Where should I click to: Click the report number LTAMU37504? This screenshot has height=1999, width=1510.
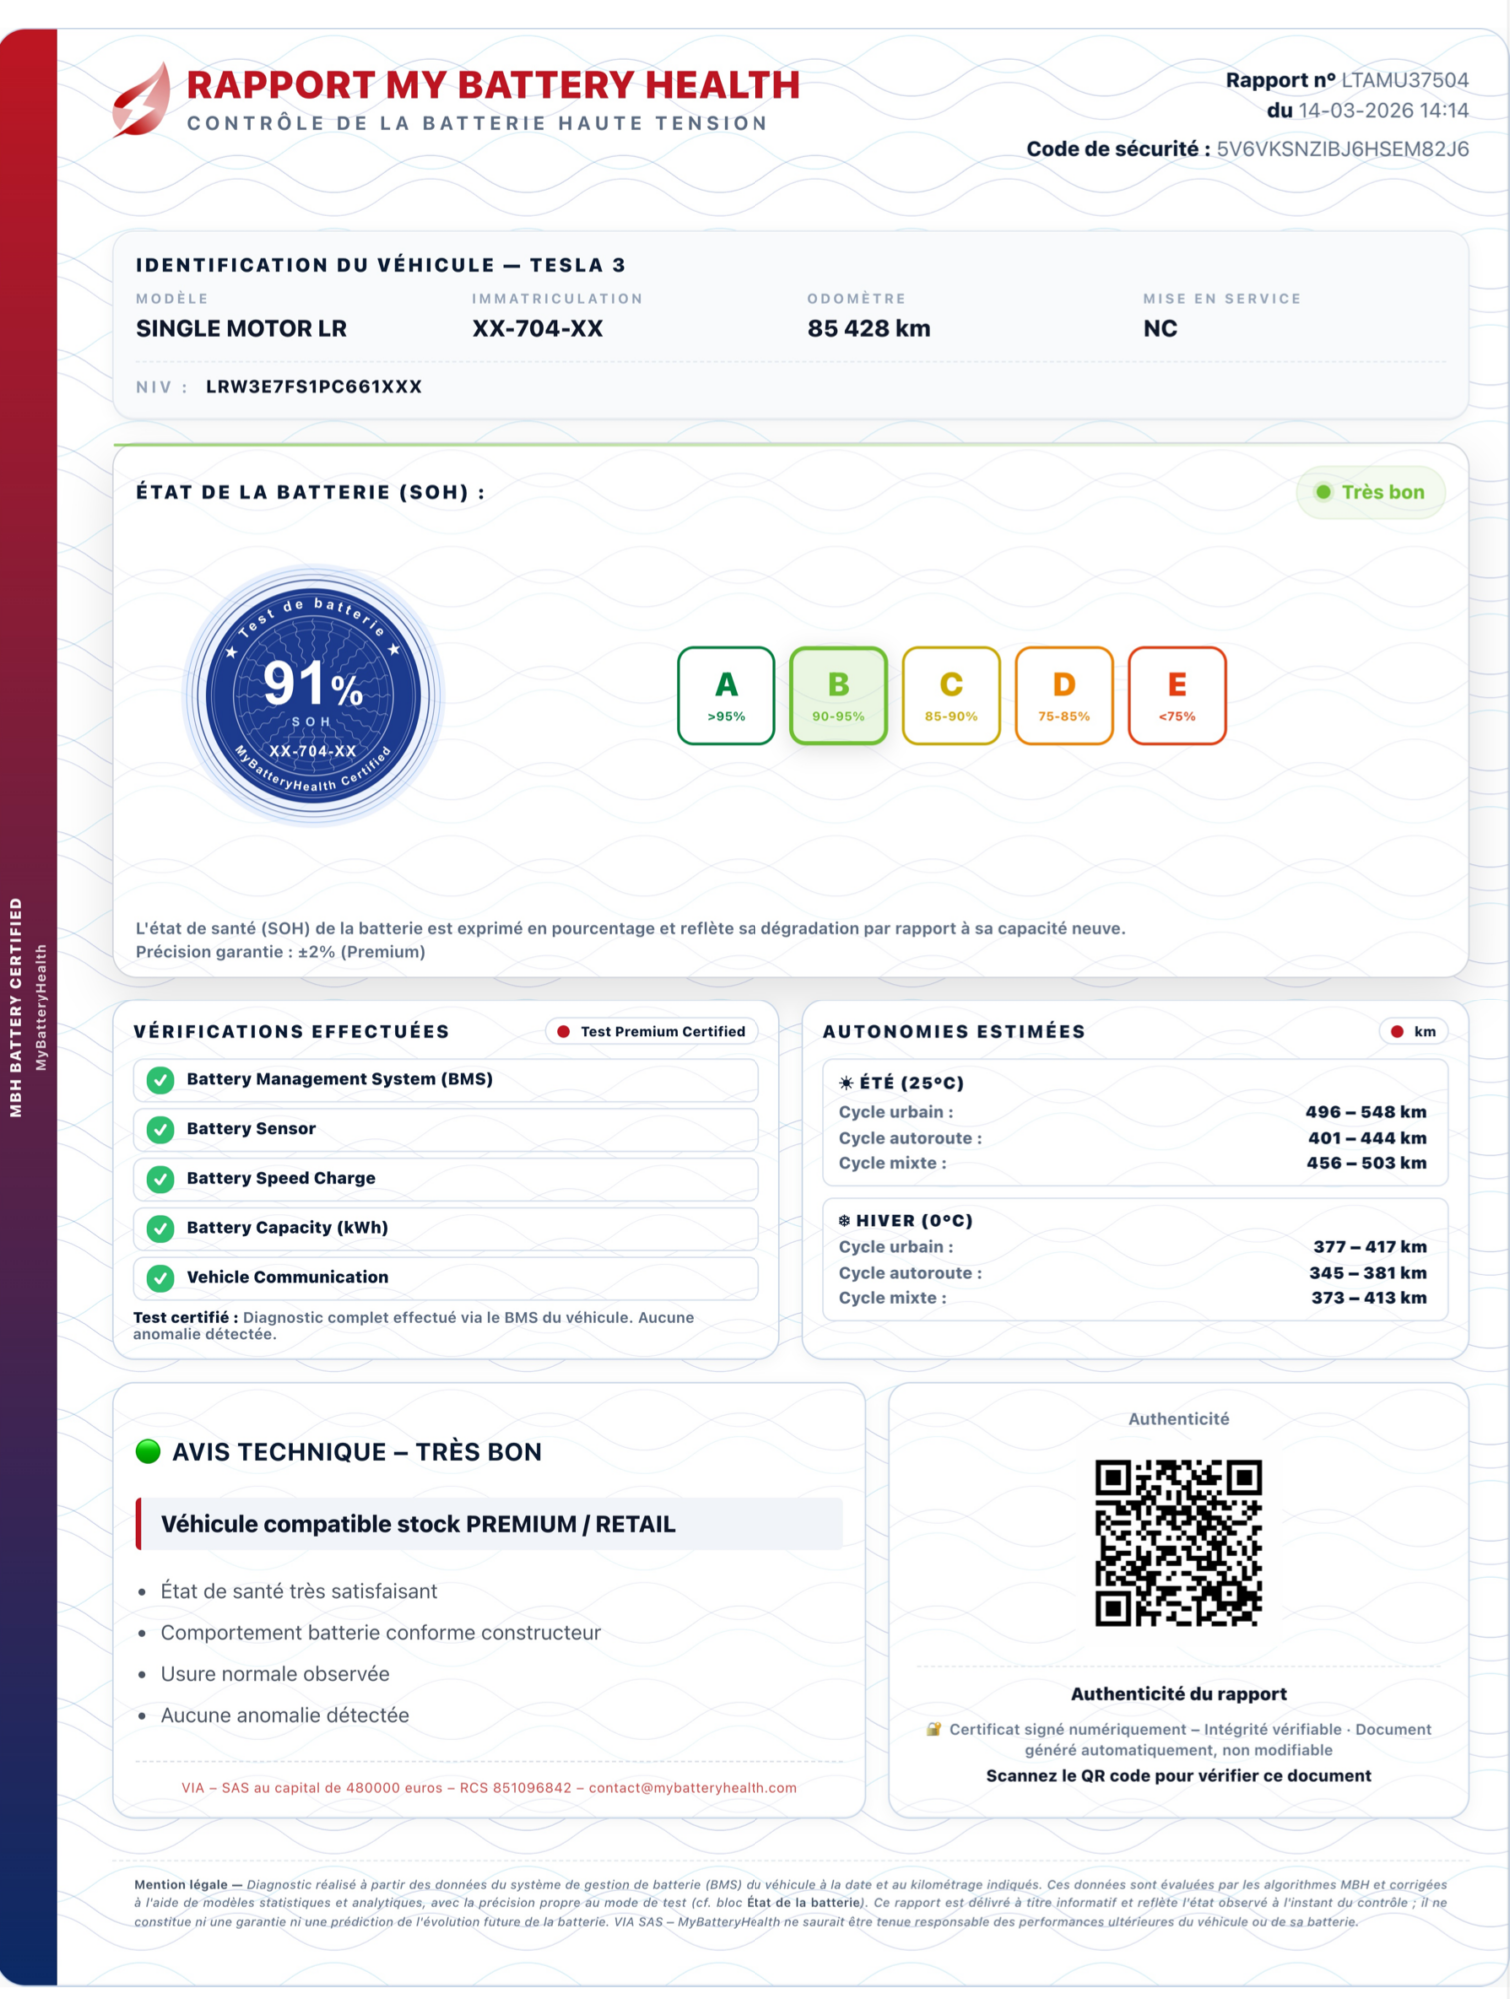1405,80
